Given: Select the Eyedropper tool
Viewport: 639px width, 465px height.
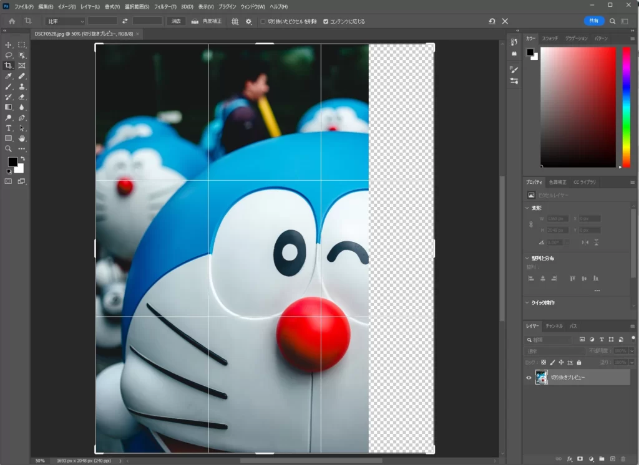Looking at the screenshot, I should [x=8, y=76].
